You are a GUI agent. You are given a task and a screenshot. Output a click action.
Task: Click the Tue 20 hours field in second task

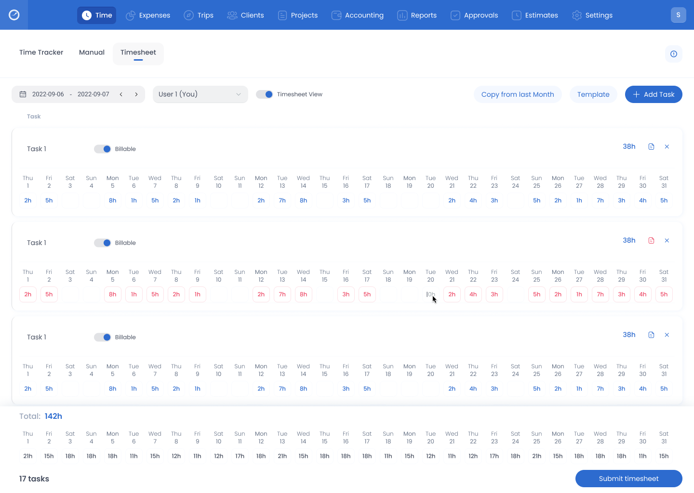431,295
